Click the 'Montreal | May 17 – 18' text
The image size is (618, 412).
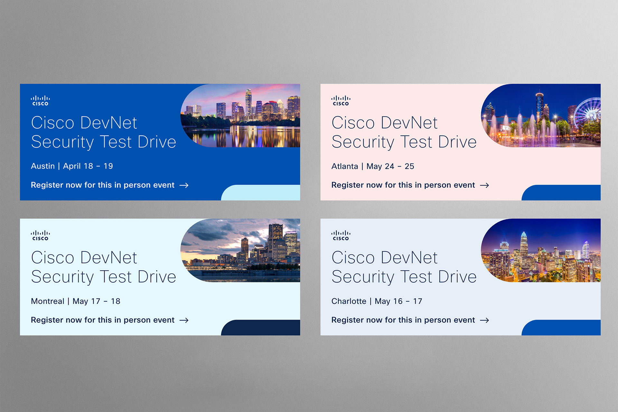(76, 301)
